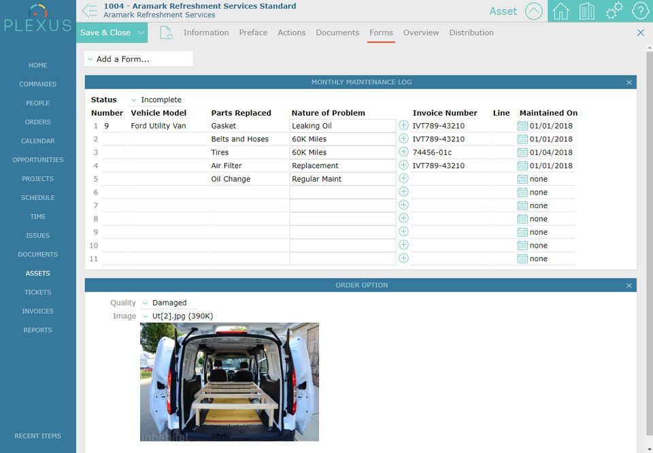Go to Home in sidebar
653x453 pixels.
pyautogui.click(x=38, y=65)
